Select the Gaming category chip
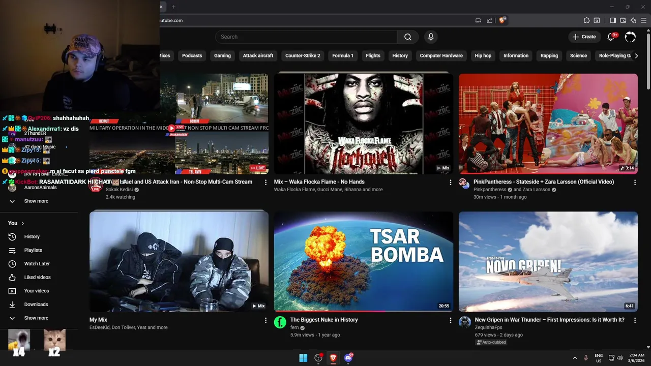The width and height of the screenshot is (651, 366). [x=222, y=56]
